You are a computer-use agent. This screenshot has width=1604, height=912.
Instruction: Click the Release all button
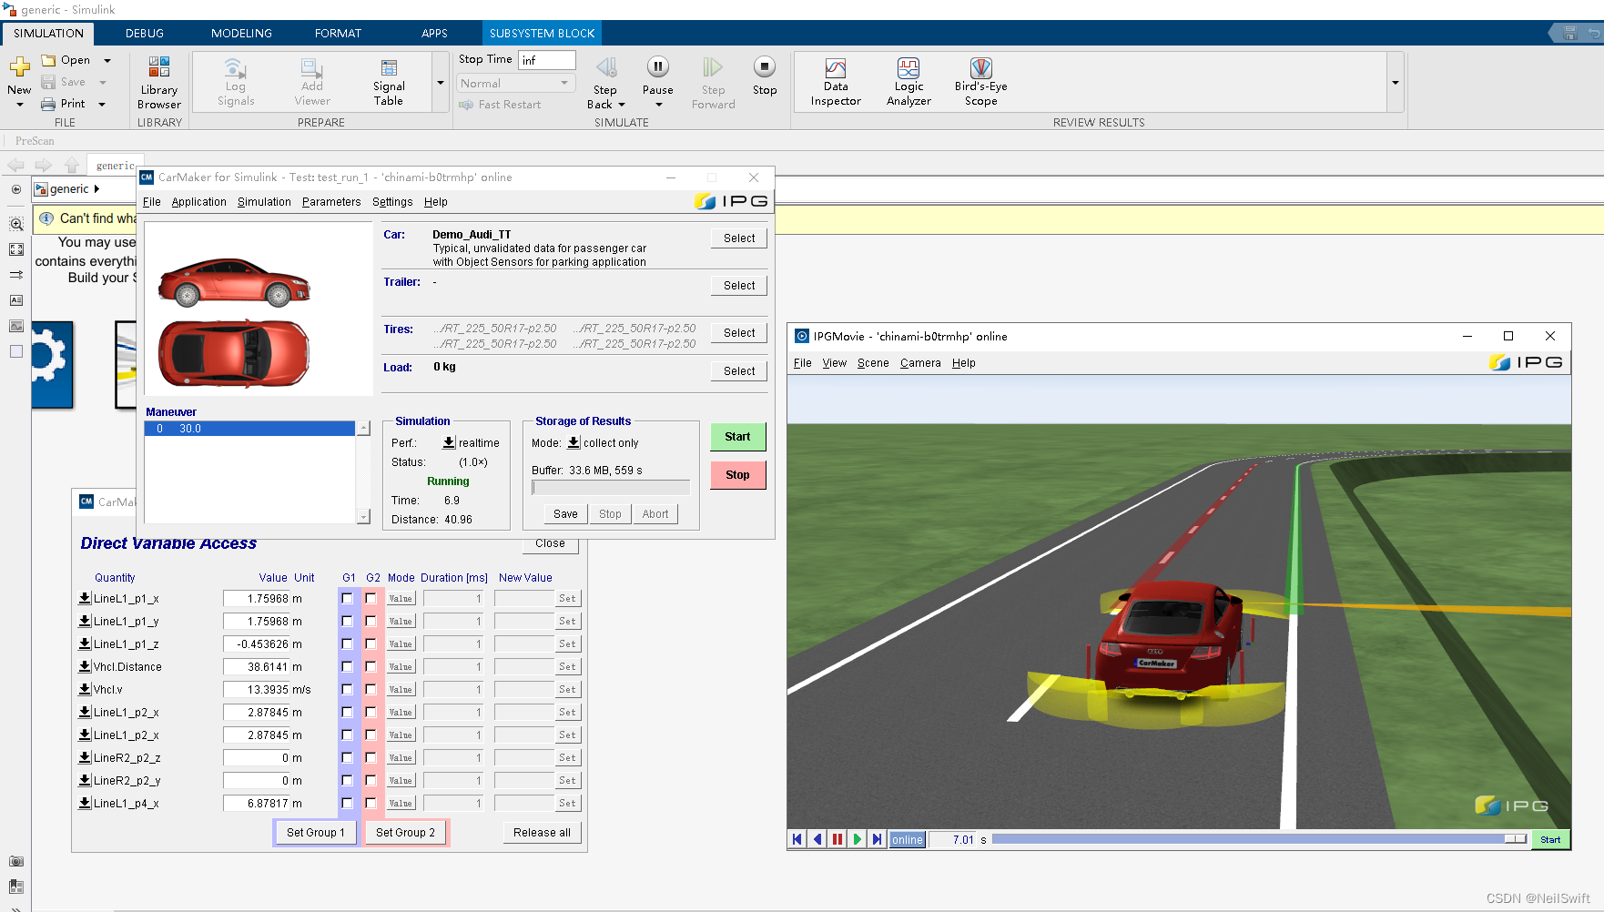pos(542,833)
